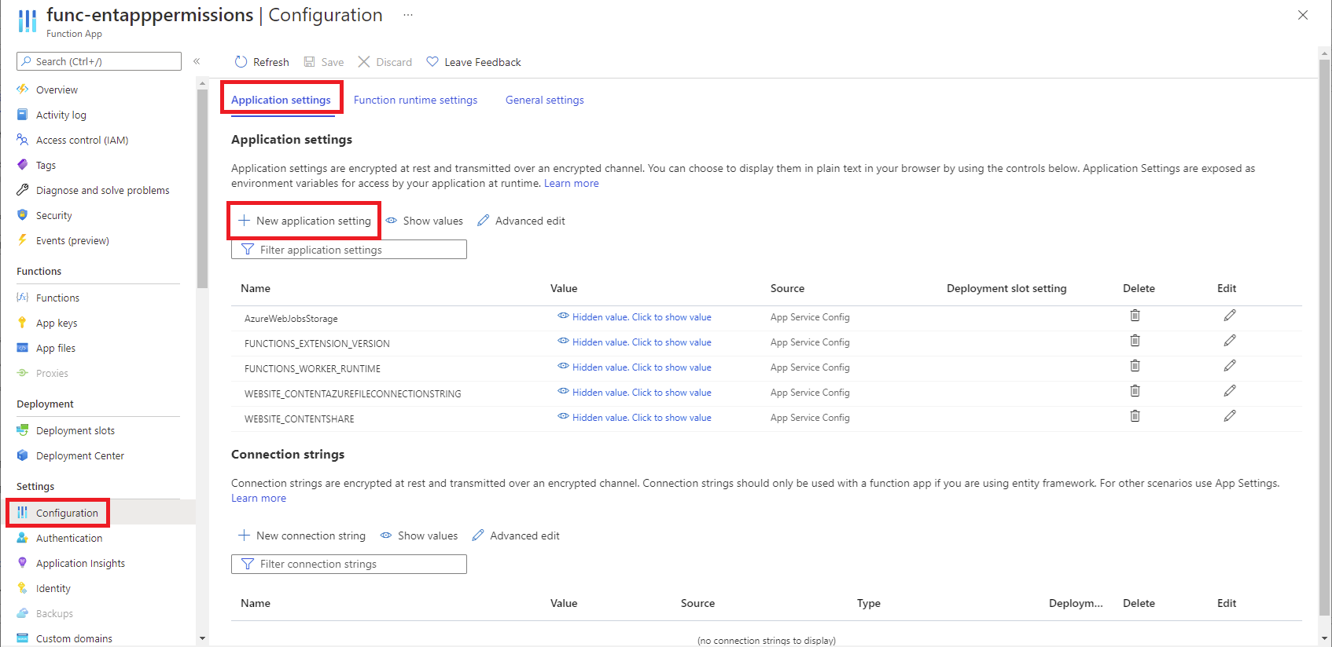This screenshot has height=647, width=1332.
Task: Click the Save toolbar button
Action: pos(324,62)
